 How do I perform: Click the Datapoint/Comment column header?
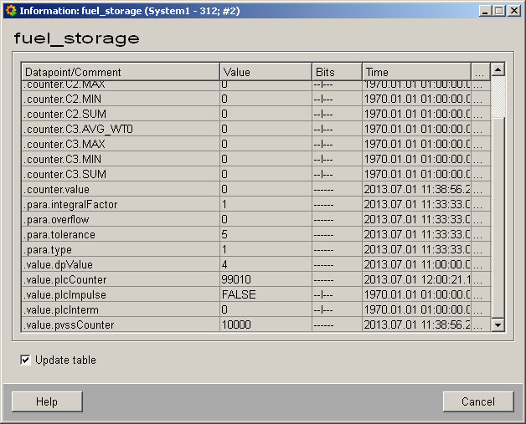pyautogui.click(x=120, y=72)
